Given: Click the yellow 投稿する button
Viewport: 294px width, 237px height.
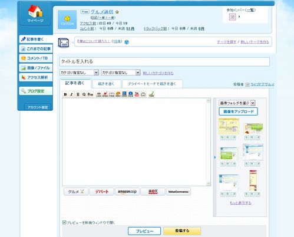Looking at the screenshot, I should pyautogui.click(x=182, y=231).
